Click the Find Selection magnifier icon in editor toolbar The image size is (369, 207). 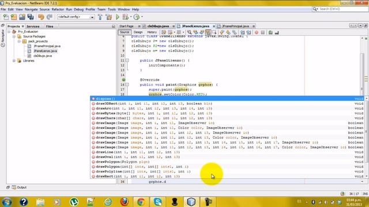189,32
